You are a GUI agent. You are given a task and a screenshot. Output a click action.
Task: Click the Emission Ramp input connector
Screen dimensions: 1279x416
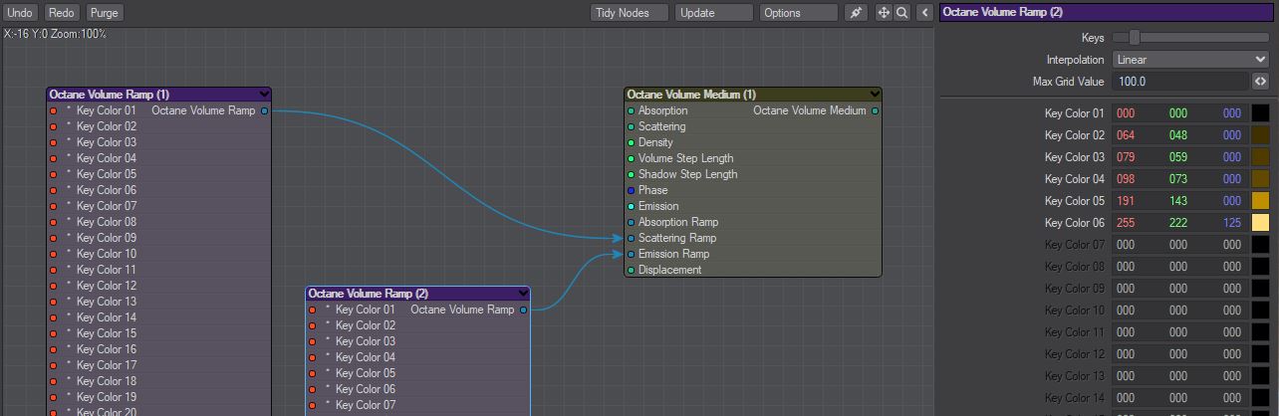631,254
